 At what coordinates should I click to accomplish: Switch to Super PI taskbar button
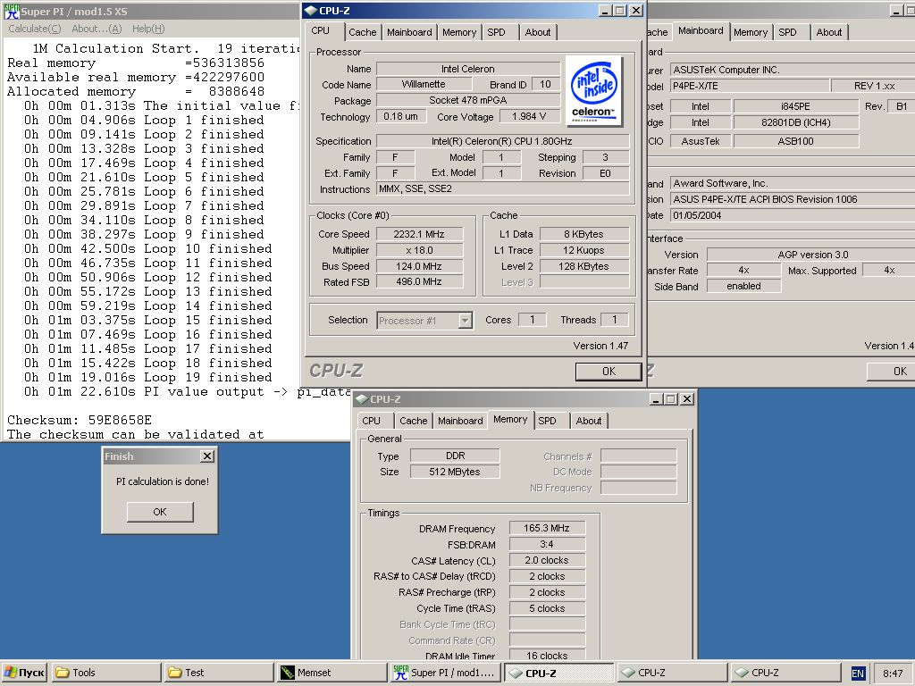(x=444, y=673)
